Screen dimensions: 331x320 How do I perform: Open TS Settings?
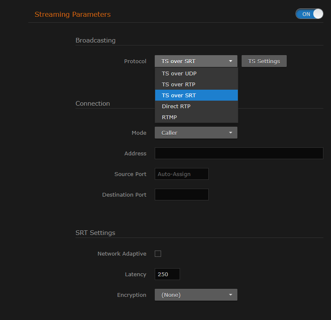[264, 61]
